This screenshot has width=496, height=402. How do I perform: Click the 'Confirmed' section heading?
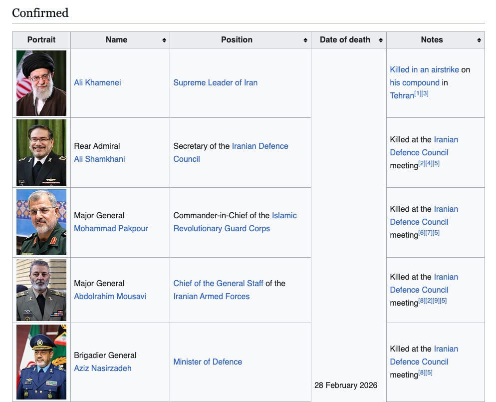click(40, 12)
